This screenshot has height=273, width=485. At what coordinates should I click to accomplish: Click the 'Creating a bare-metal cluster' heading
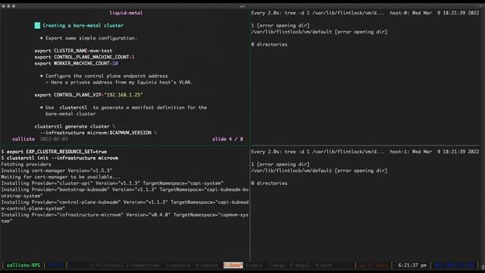83,25
